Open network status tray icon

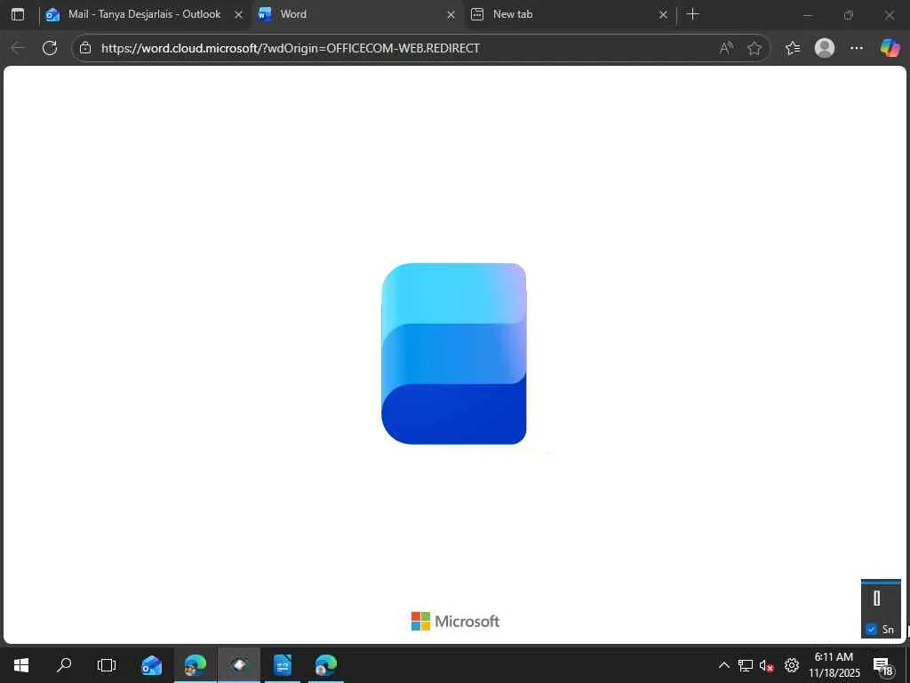[746, 665]
